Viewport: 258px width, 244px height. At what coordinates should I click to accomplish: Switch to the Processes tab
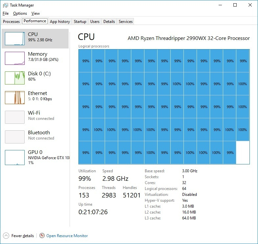point(11,22)
